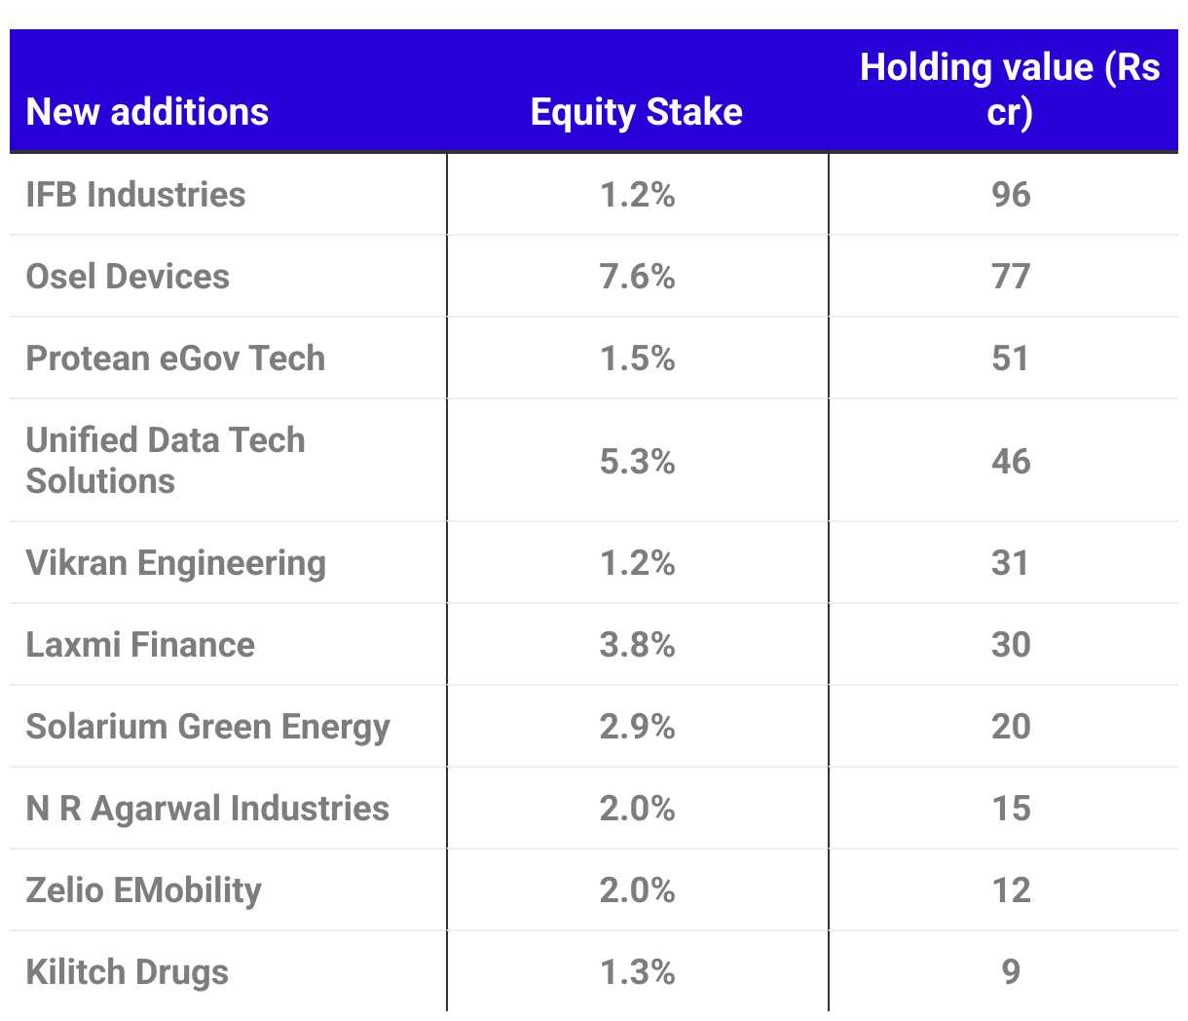Select holding value 77 cell
Viewport: 1188px width, 1021px height.
[x=1011, y=277]
